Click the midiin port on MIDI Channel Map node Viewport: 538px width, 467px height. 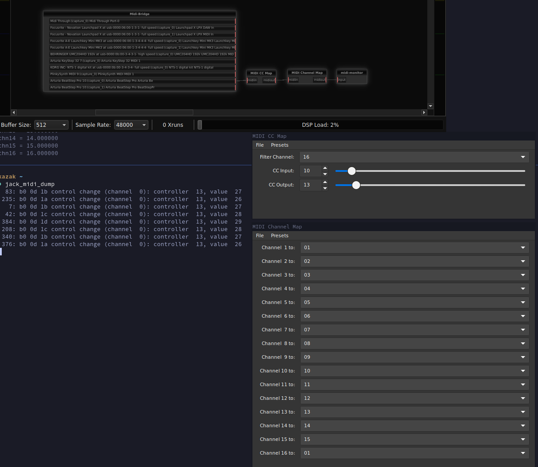(x=293, y=80)
